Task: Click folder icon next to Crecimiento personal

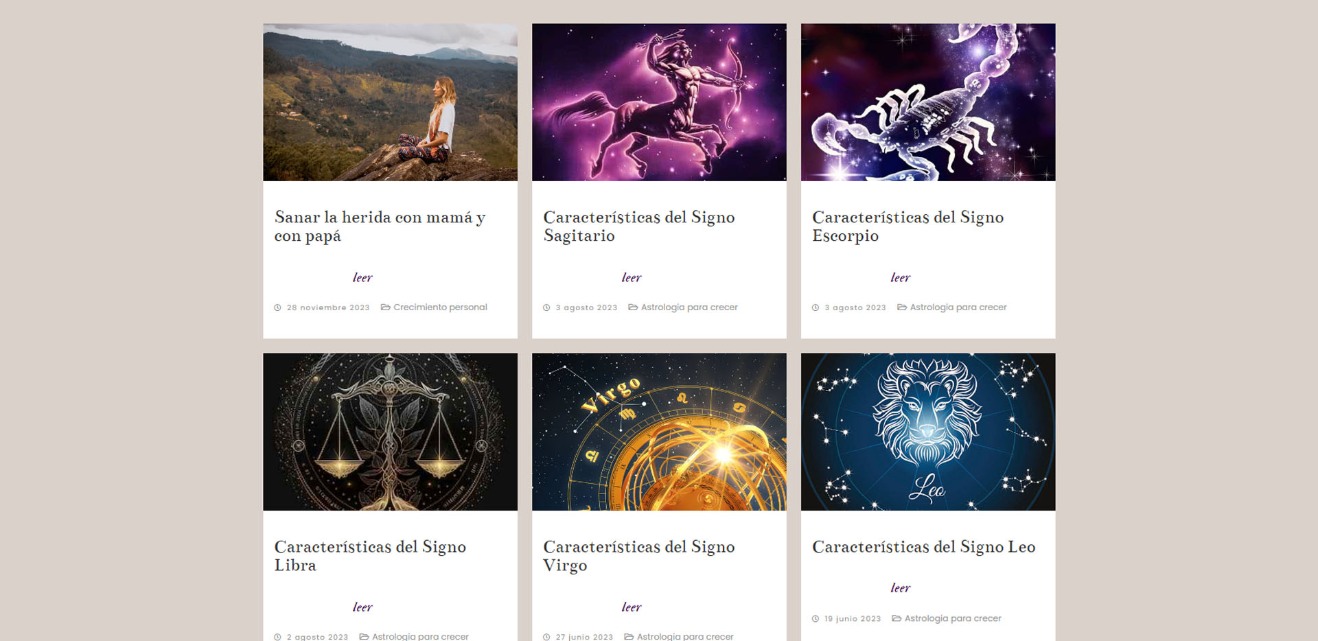Action: pos(386,307)
